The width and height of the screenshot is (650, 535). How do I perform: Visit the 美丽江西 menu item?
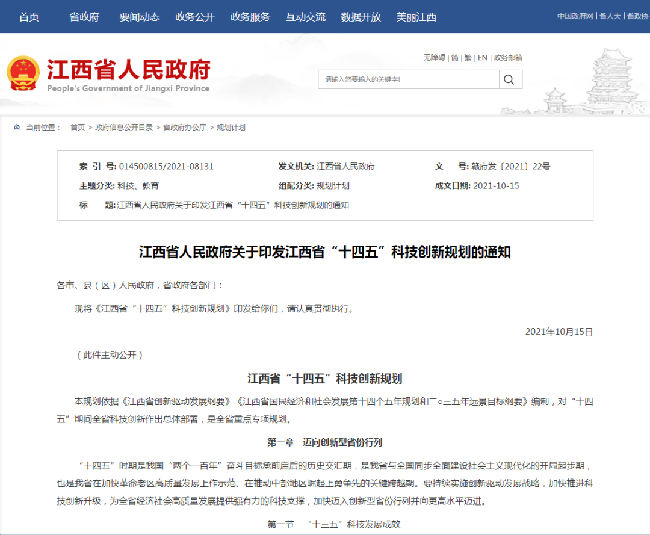(412, 17)
